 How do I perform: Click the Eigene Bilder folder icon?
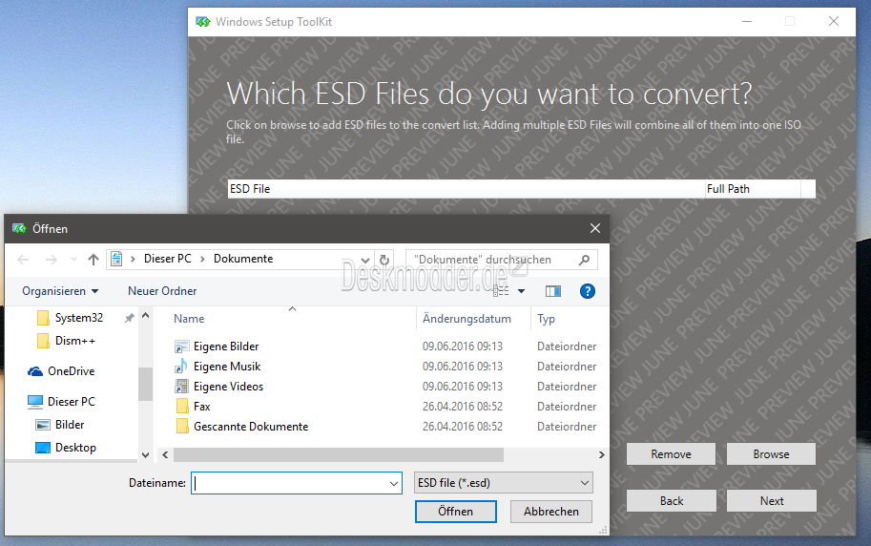[x=181, y=346]
